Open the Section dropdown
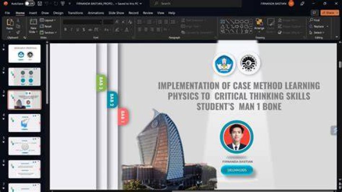 [48, 32]
